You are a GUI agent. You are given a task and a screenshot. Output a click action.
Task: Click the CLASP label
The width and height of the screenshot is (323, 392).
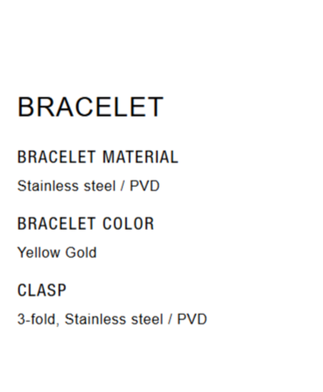42,291
